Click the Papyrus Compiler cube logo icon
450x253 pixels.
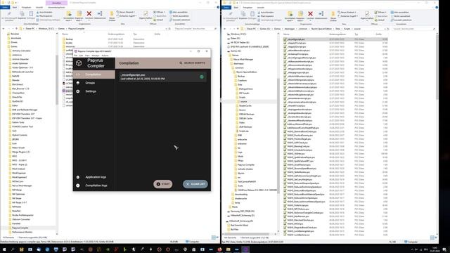coord(79,63)
